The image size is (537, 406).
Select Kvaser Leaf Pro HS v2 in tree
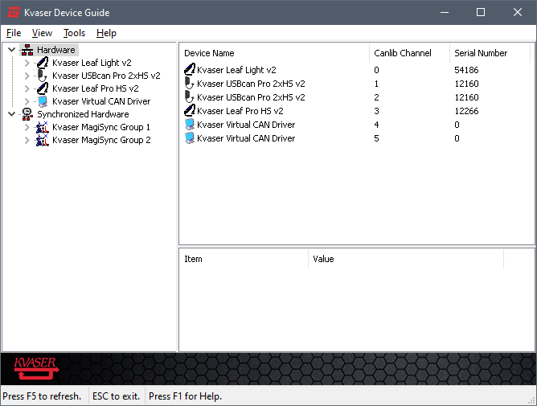[x=96, y=88]
